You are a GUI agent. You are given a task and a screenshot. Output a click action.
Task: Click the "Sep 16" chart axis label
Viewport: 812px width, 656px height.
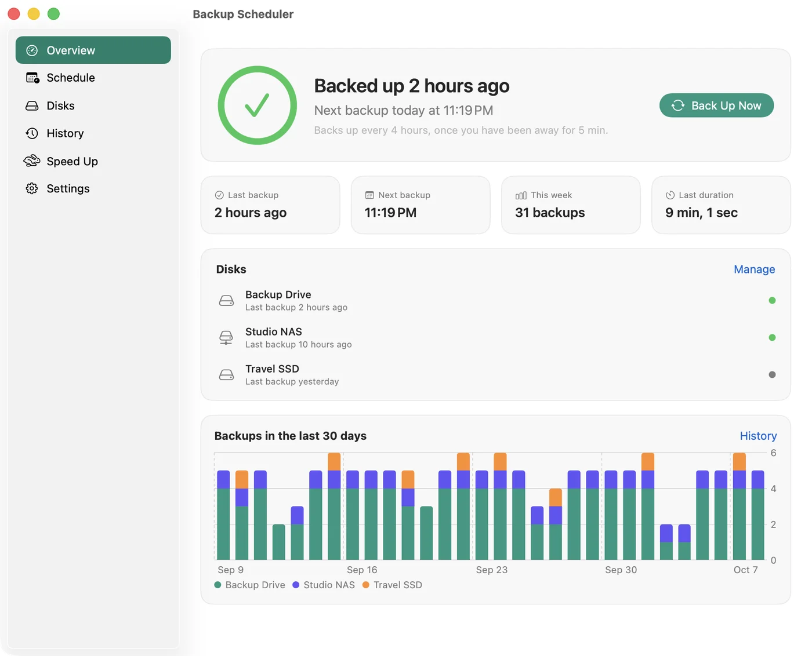click(x=362, y=570)
